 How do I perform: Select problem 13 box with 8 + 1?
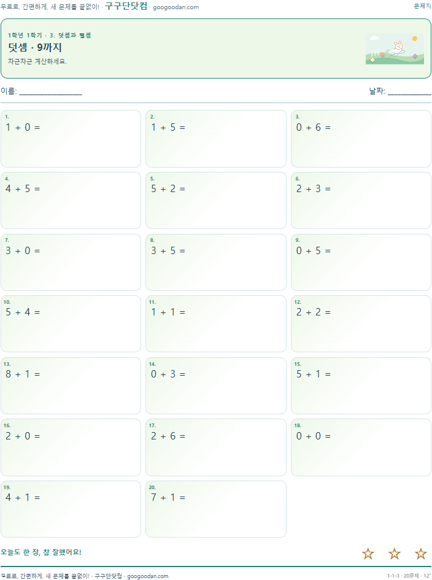[x=71, y=386]
